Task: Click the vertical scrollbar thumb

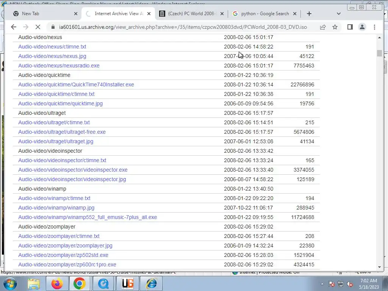Action: (x=379, y=53)
